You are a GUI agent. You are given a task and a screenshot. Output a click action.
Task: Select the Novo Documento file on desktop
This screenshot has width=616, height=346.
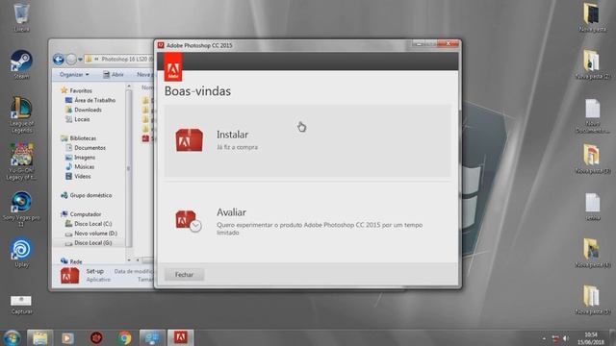(592, 115)
